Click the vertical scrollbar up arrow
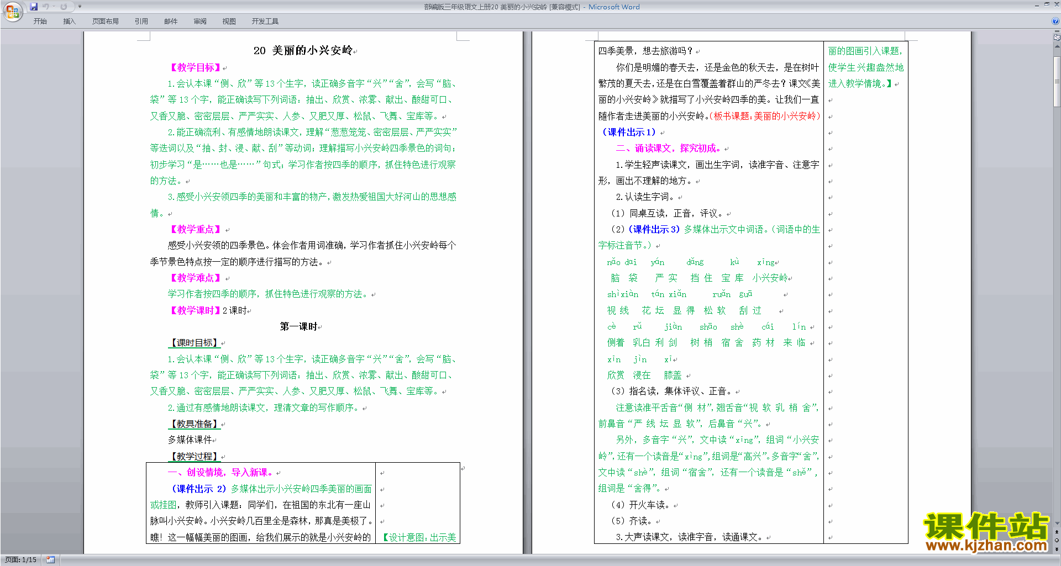 pyautogui.click(x=1057, y=46)
